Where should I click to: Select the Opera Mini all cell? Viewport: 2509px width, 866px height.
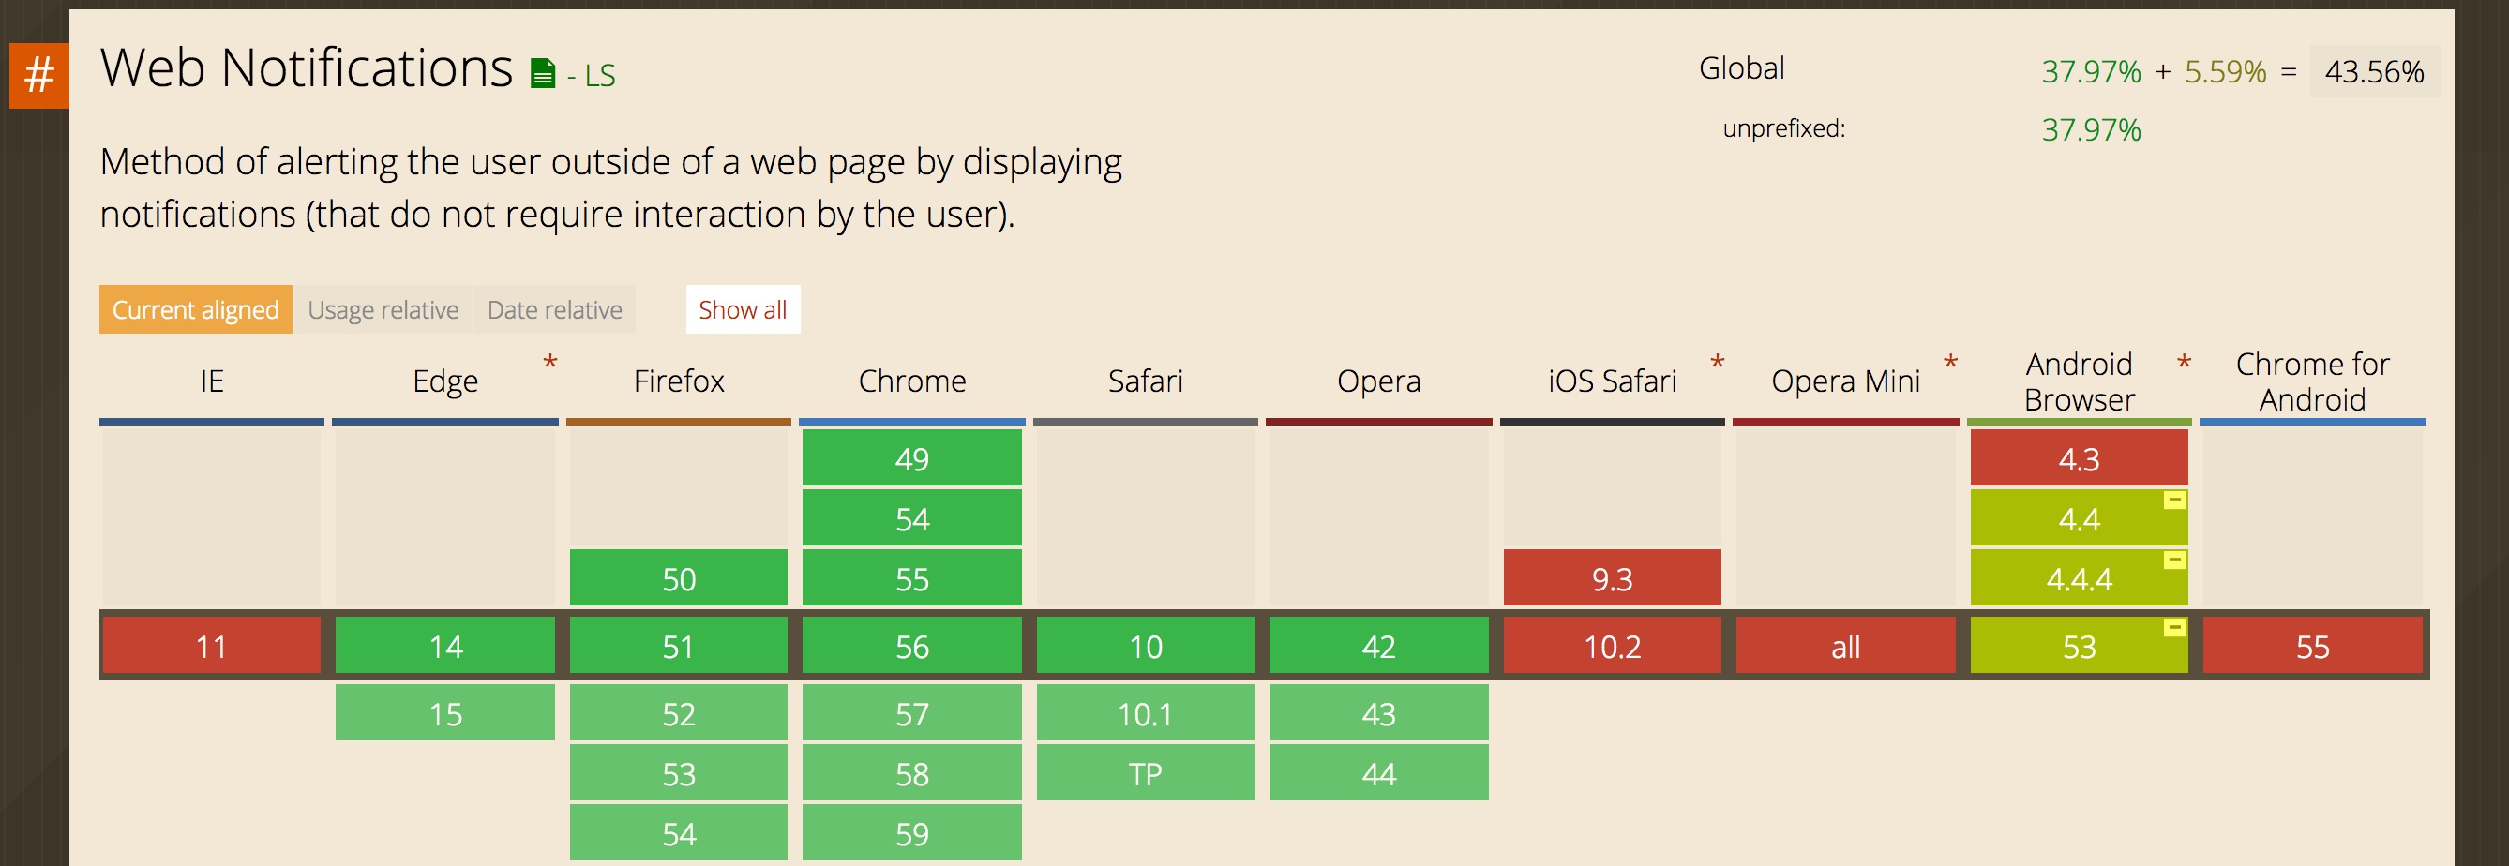point(1846,646)
